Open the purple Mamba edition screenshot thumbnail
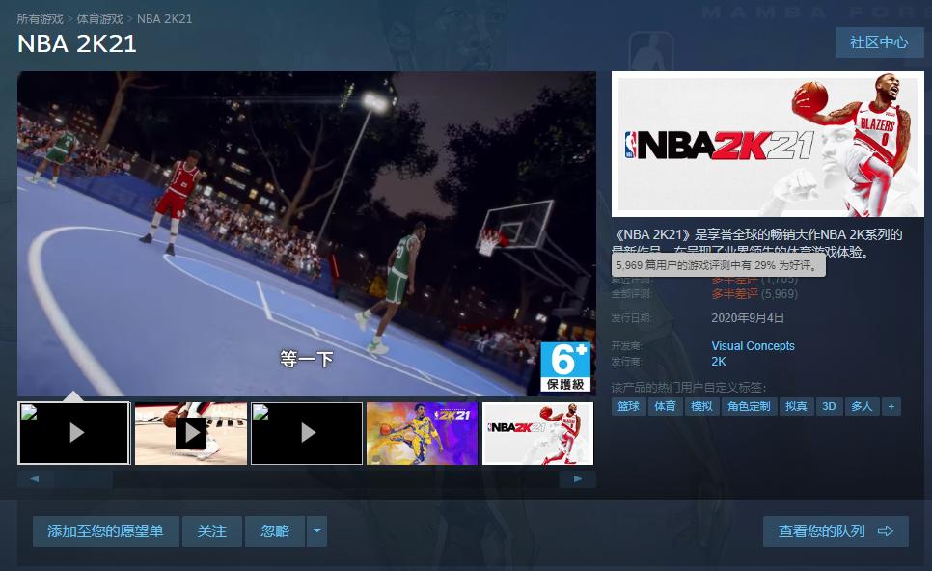932x571 pixels. (422, 433)
